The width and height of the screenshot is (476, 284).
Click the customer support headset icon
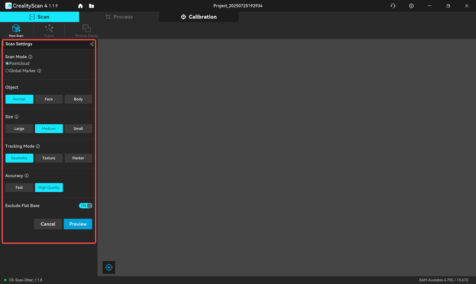393,6
